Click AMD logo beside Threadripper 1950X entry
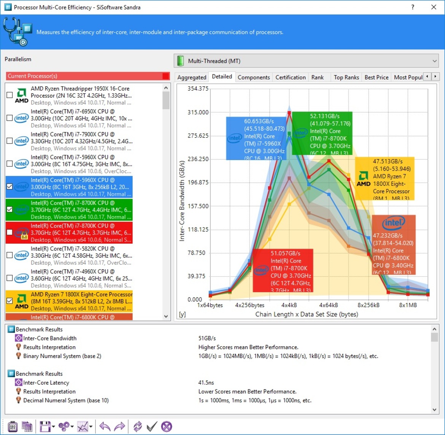 pyautogui.click(x=22, y=95)
